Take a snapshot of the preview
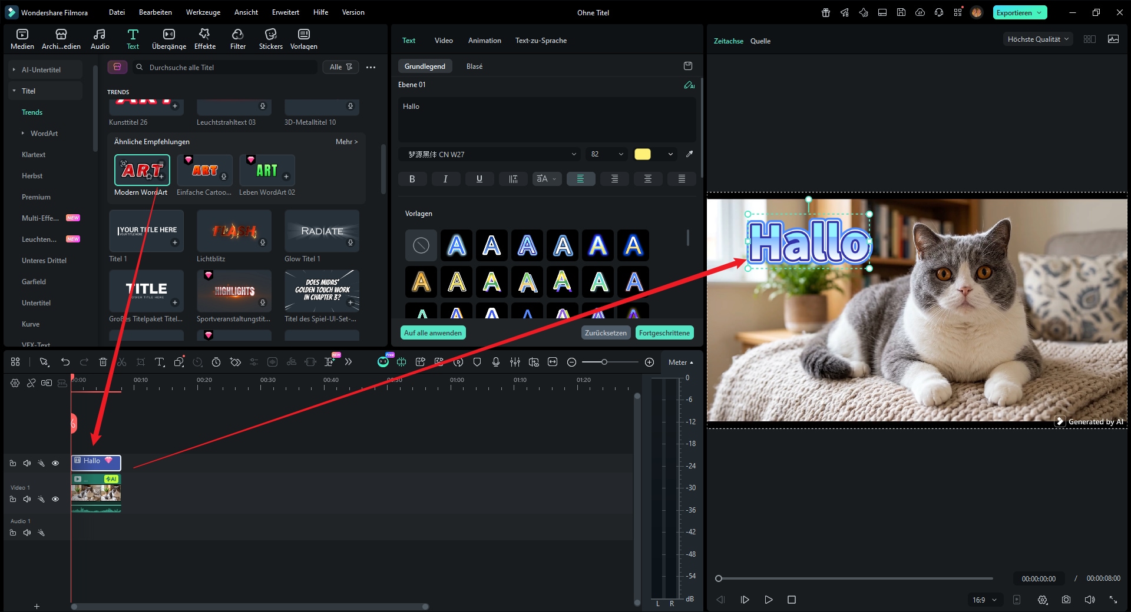Viewport: 1131px width, 612px height. click(1066, 600)
